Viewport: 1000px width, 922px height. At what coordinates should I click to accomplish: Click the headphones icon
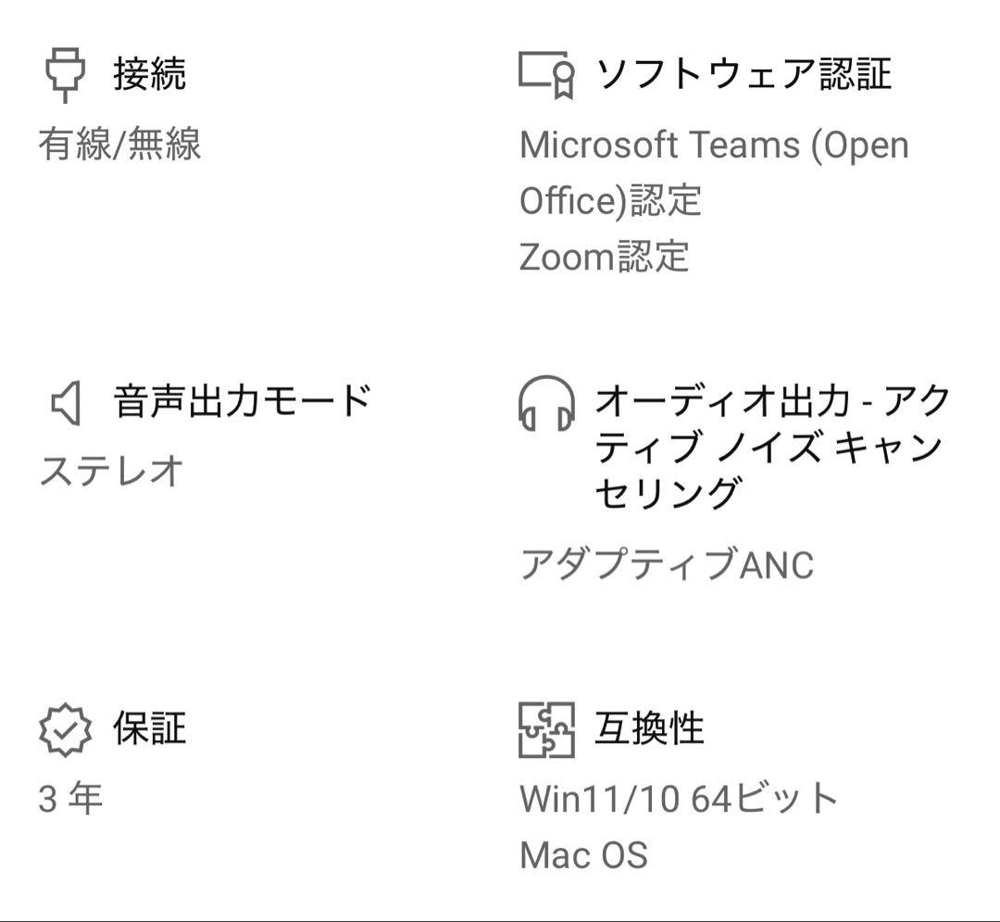(546, 403)
